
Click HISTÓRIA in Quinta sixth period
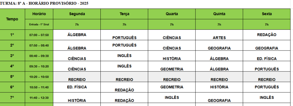(x=219, y=87)
